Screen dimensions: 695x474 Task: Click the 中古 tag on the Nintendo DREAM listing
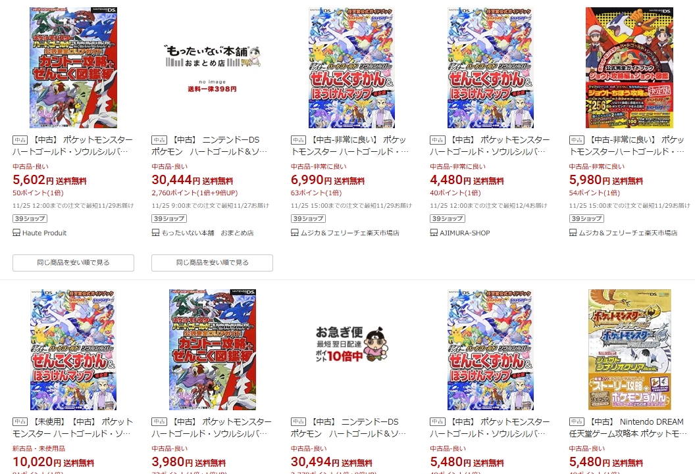point(577,422)
